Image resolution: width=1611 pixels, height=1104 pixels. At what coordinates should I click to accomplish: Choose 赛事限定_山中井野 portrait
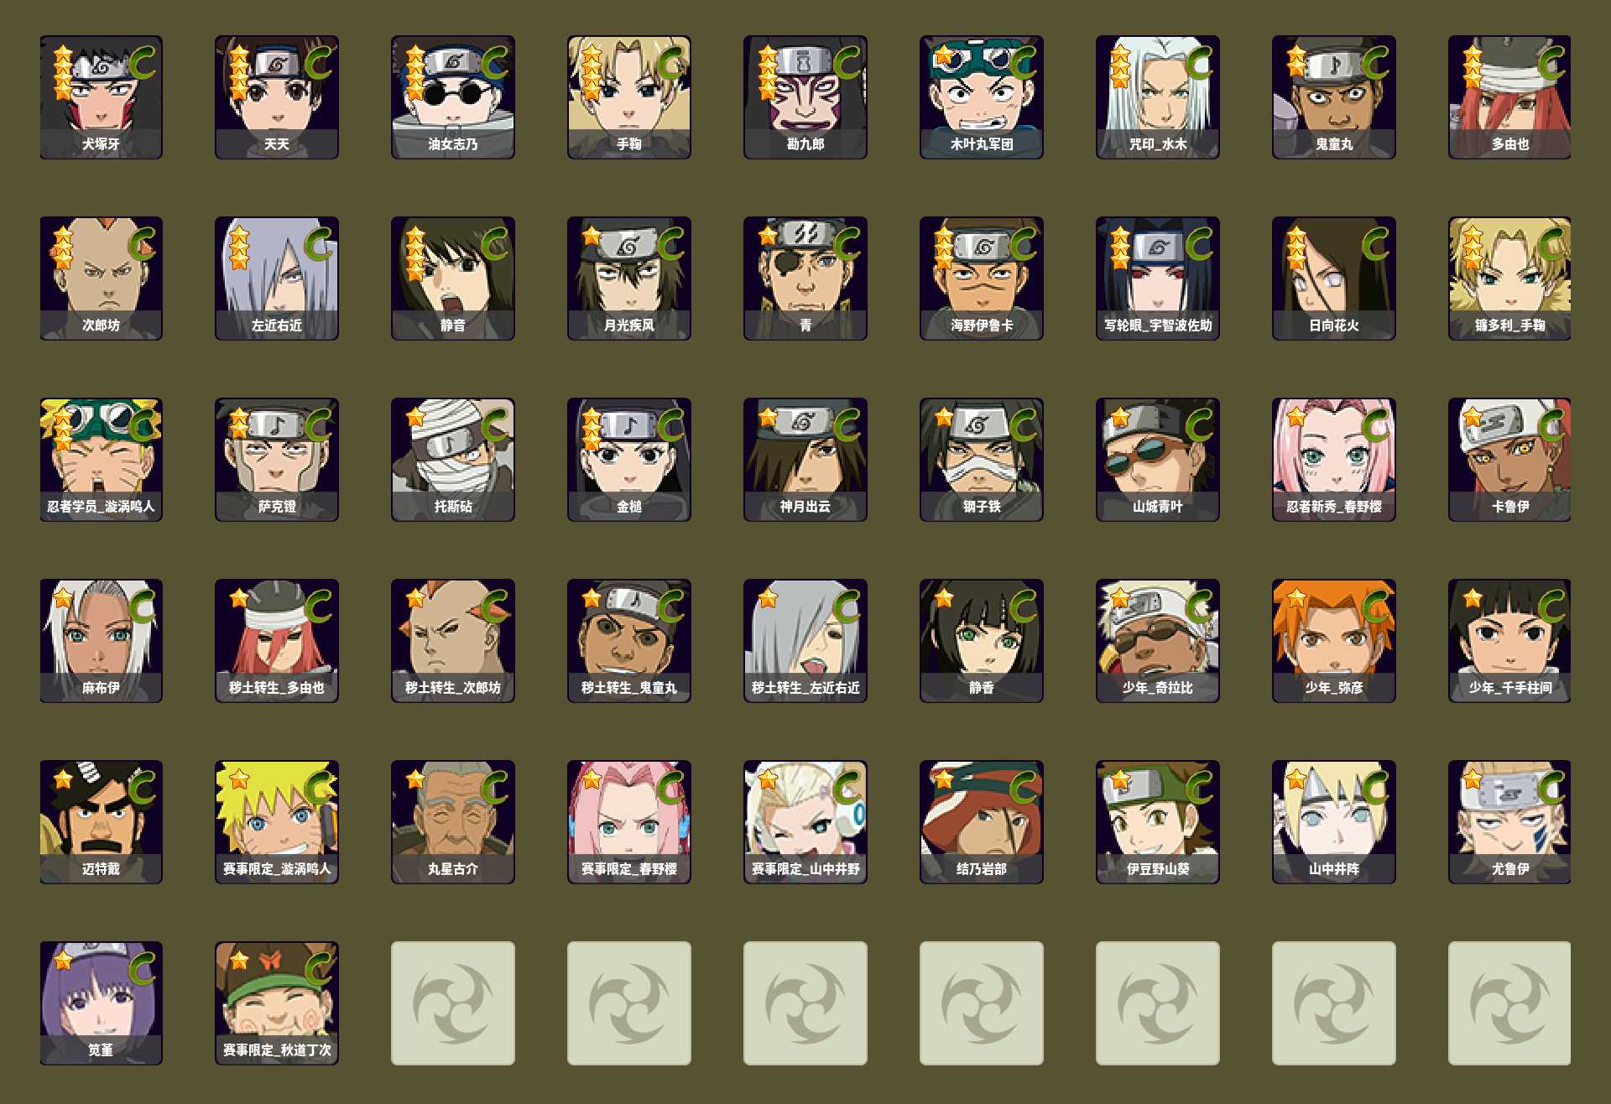point(805,822)
